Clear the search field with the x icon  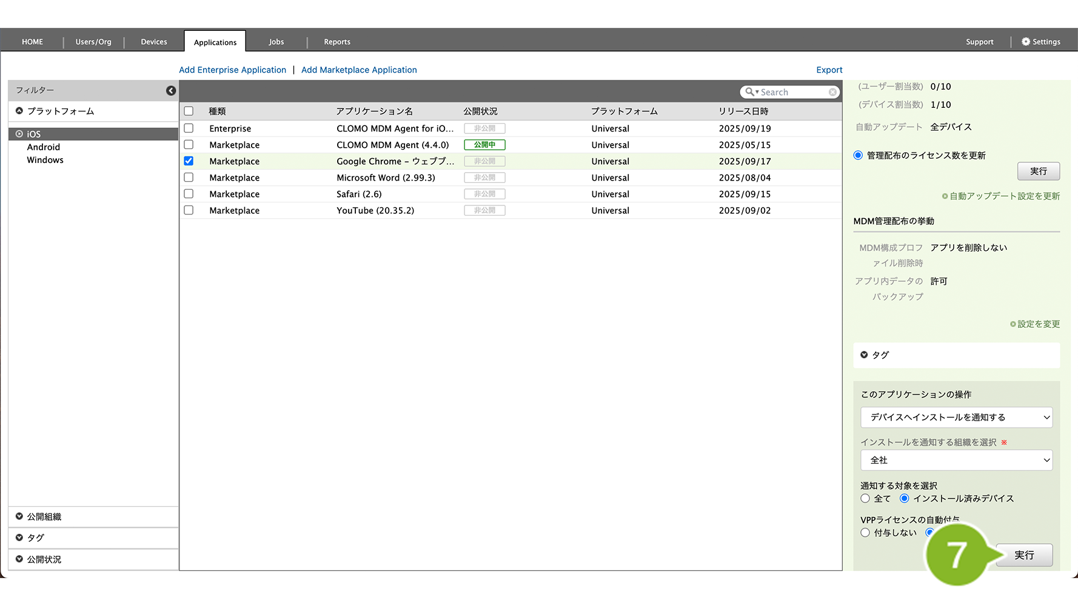[x=832, y=92]
